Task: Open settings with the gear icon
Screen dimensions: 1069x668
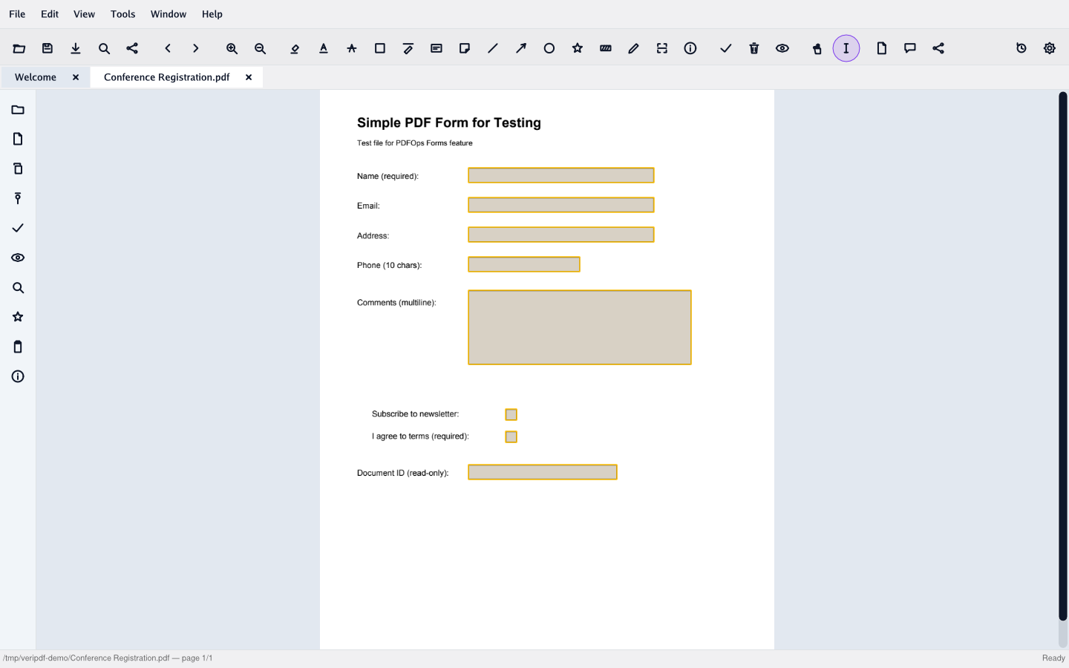Action: pos(1050,48)
